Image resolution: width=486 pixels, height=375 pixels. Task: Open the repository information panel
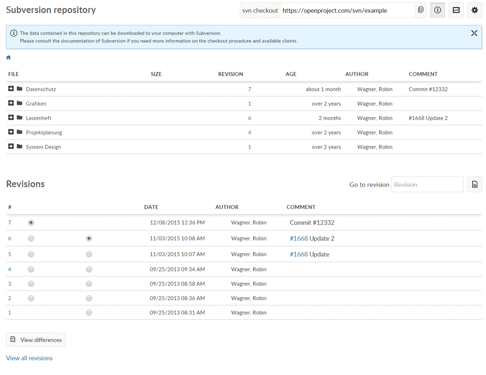pyautogui.click(x=437, y=10)
